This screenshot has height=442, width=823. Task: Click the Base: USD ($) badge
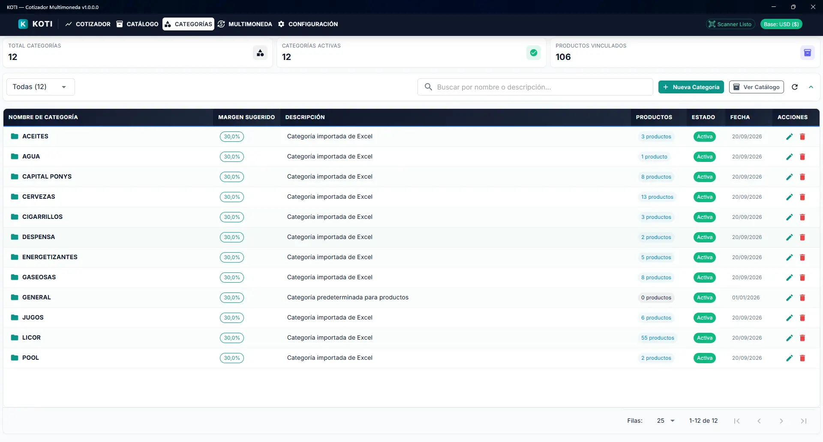[x=781, y=24]
